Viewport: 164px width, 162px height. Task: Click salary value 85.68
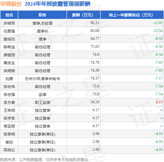tap(95, 31)
